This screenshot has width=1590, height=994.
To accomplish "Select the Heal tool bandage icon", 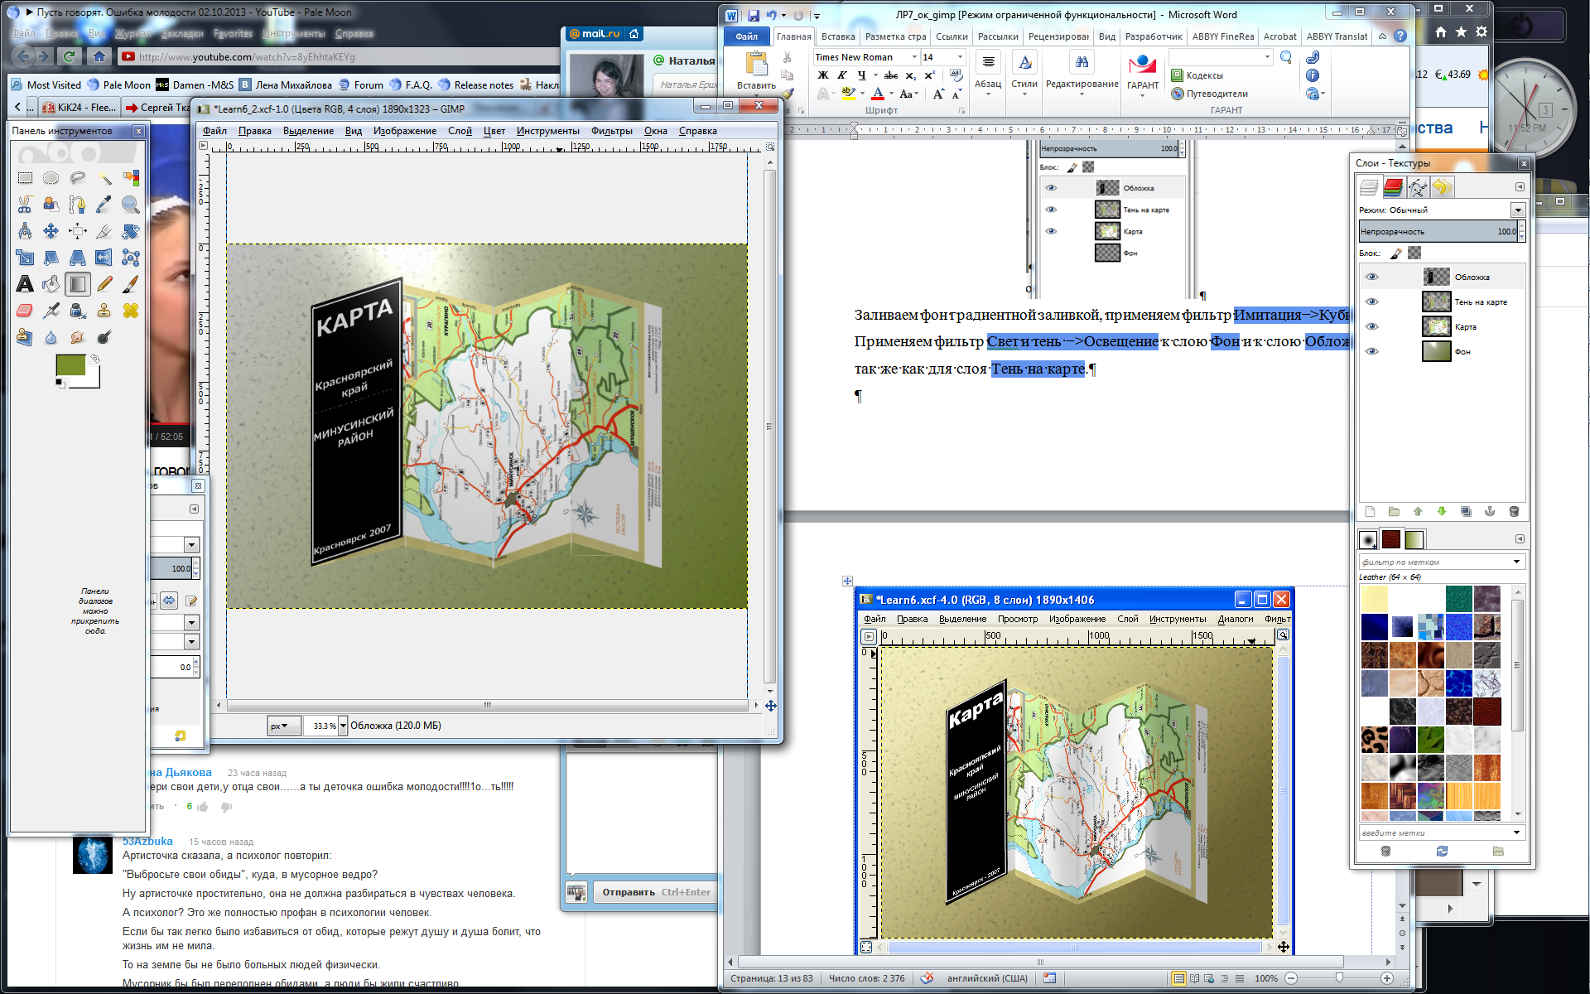I will 131,311.
